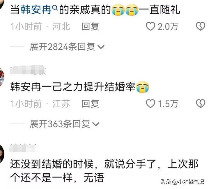Dislike the Hebei comment with broken heart
Image resolution: width=209 pixels, height=189 pixels.
200,26
